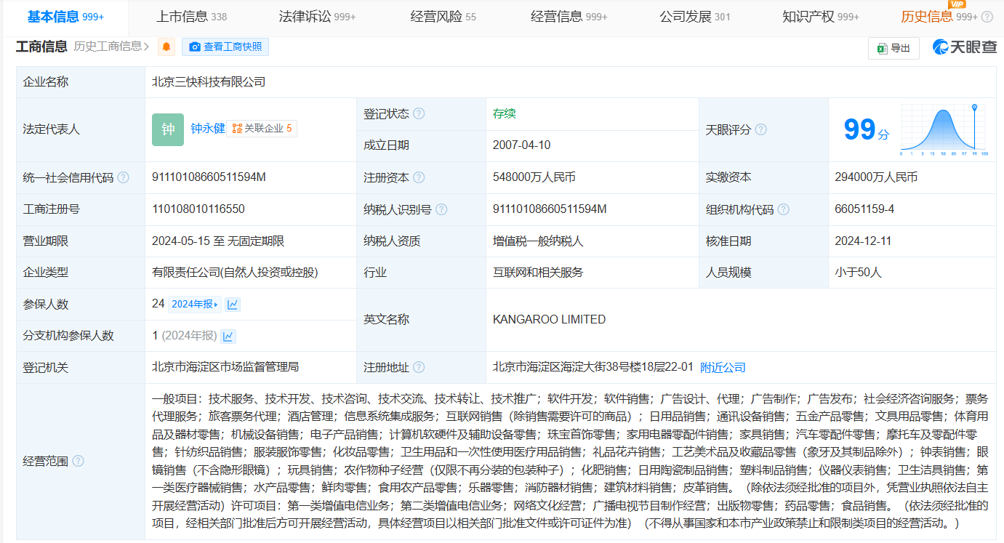
Task: Switch to the 知识产权 tab
Action: click(x=820, y=17)
